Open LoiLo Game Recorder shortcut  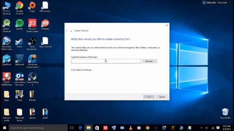coord(19,79)
